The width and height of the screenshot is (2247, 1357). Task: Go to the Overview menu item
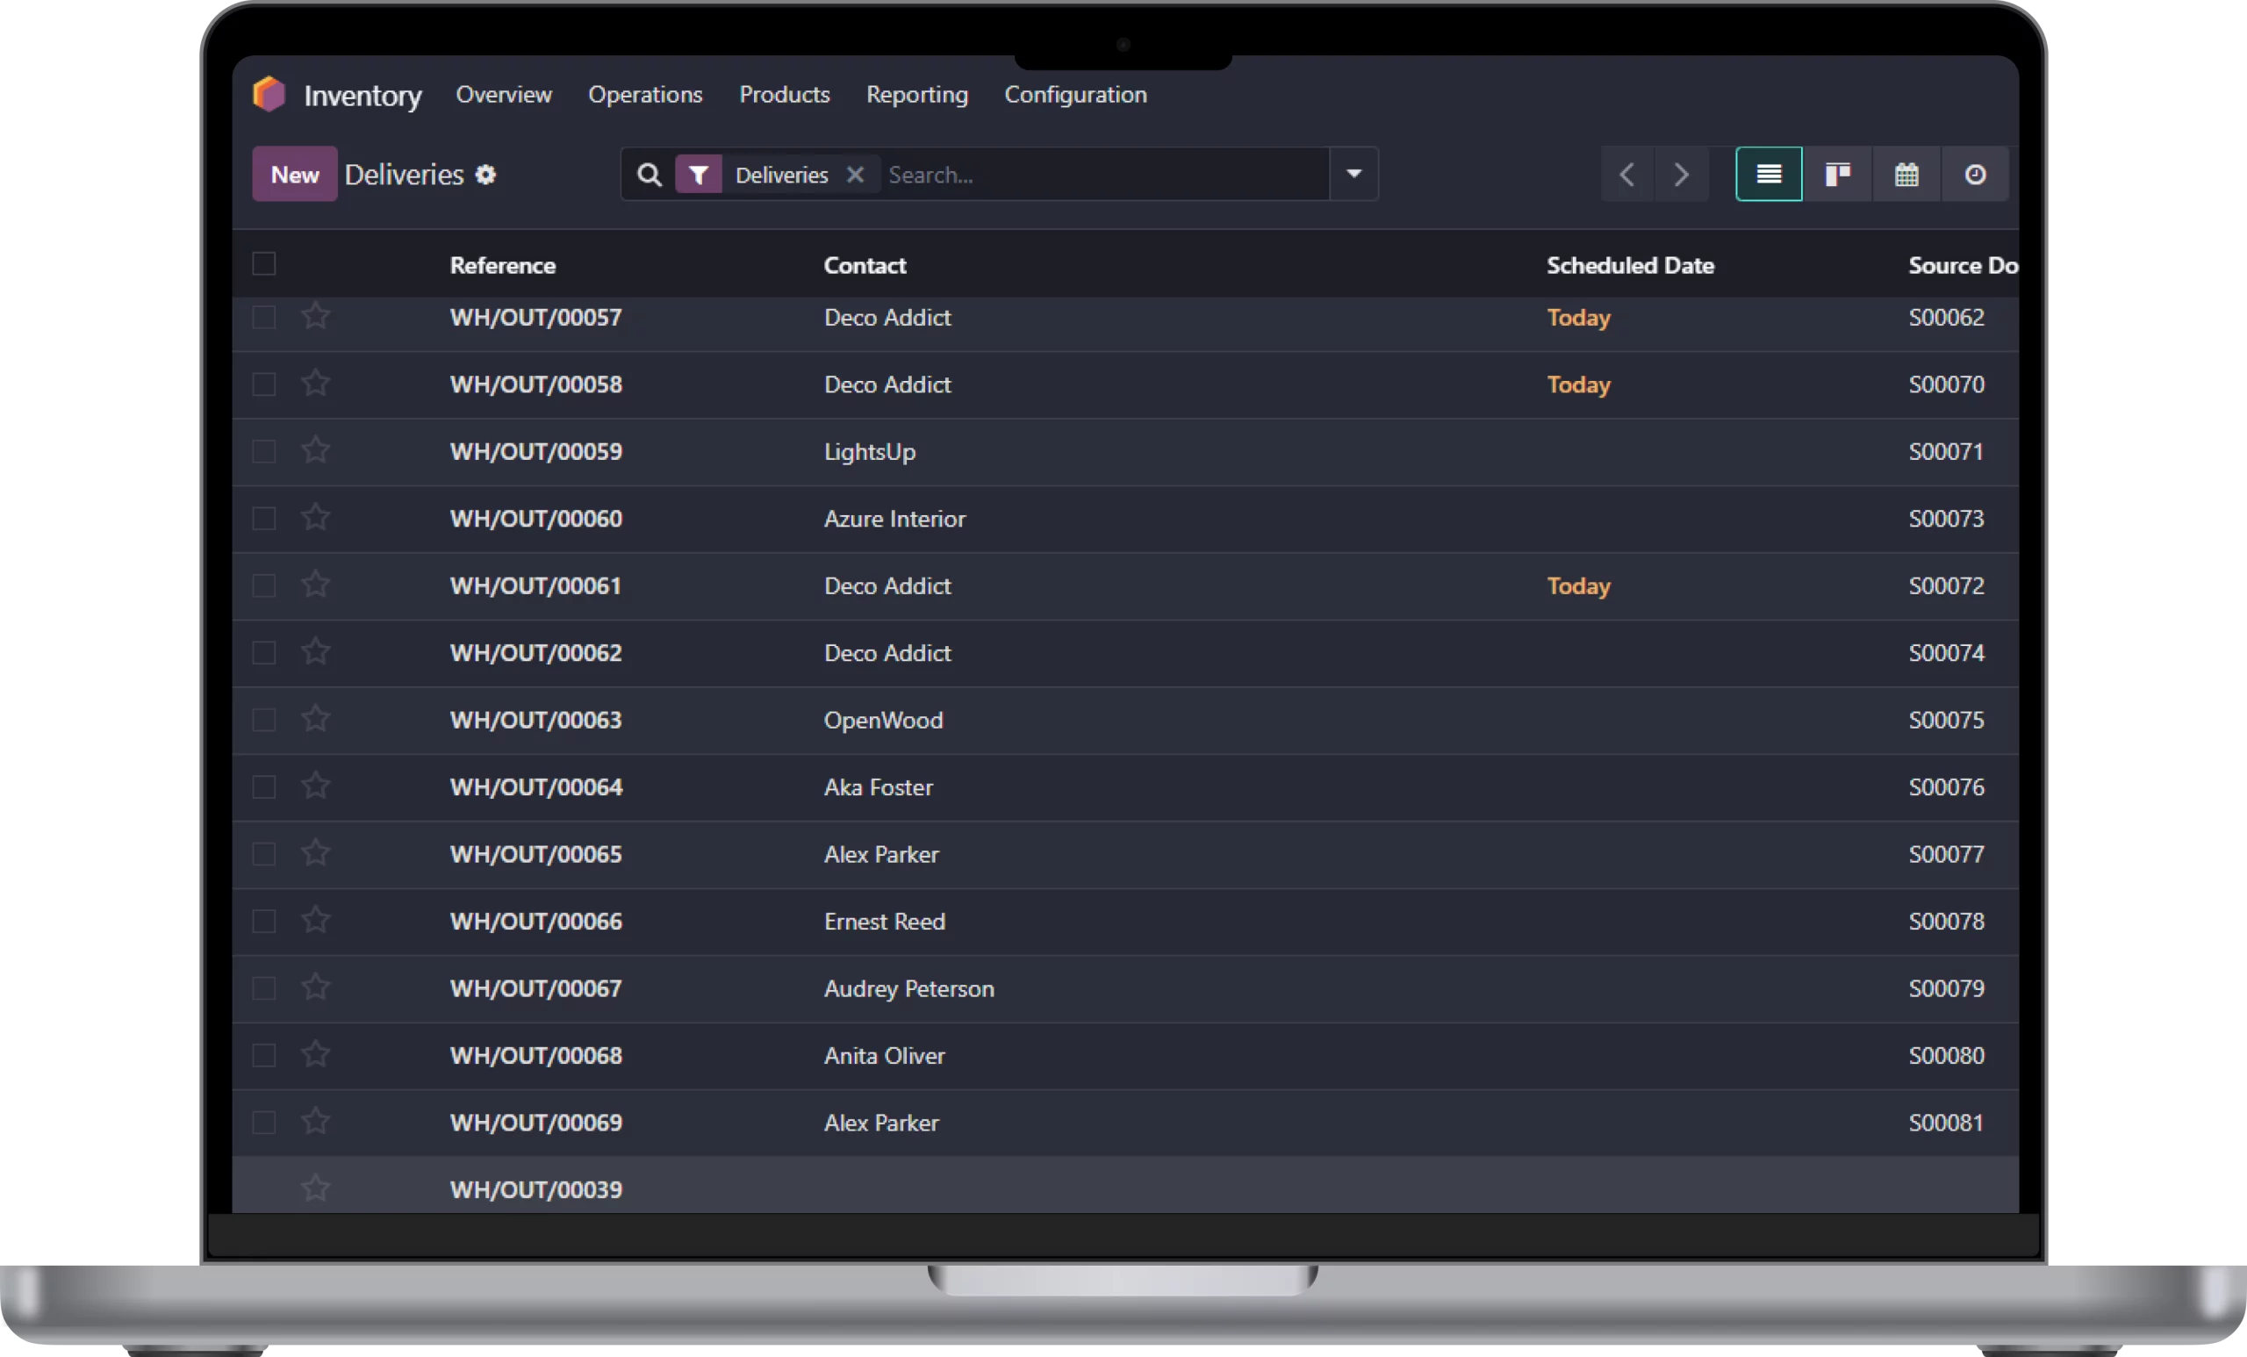[504, 95]
